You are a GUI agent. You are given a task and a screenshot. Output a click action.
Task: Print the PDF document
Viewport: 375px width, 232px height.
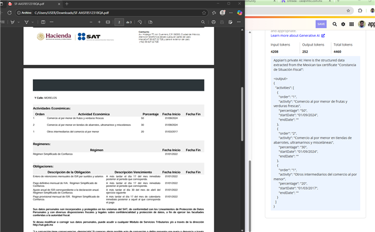click(213, 22)
